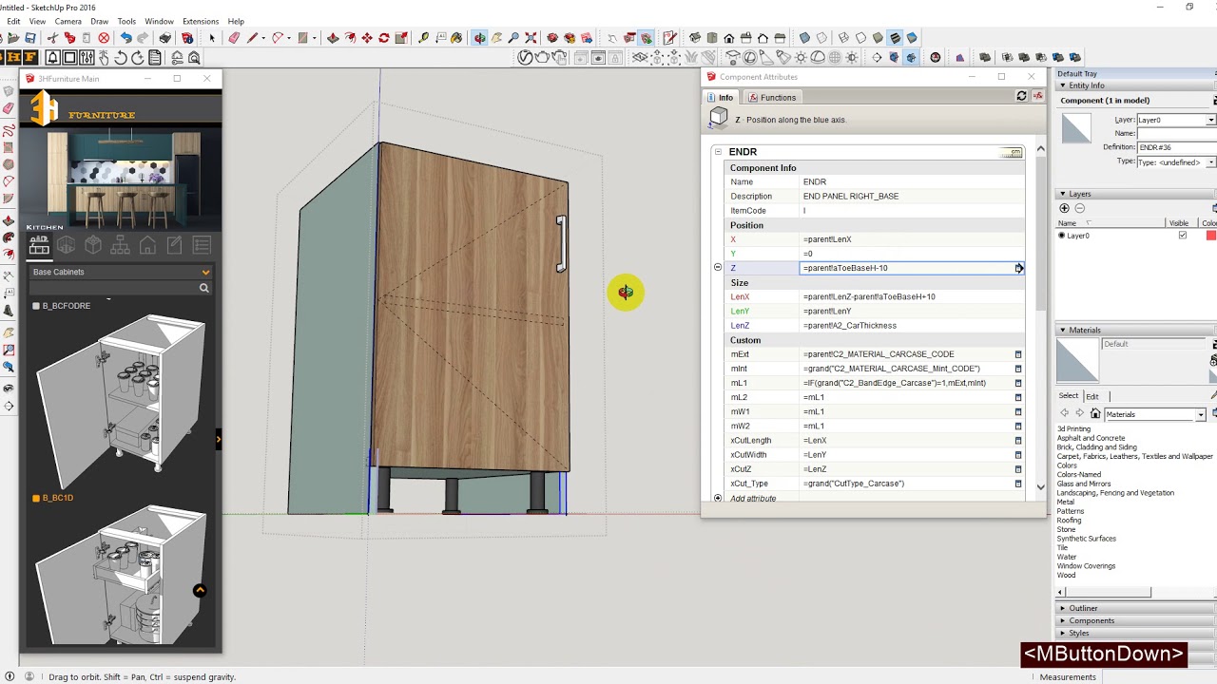Click the Print icon in toolbar
This screenshot has height=684, width=1217.
pos(165,38)
